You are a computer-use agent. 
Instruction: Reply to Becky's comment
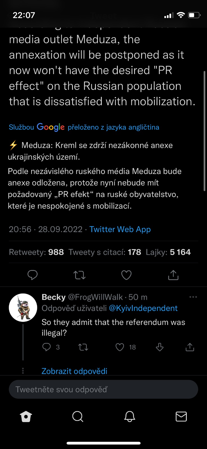(x=47, y=347)
